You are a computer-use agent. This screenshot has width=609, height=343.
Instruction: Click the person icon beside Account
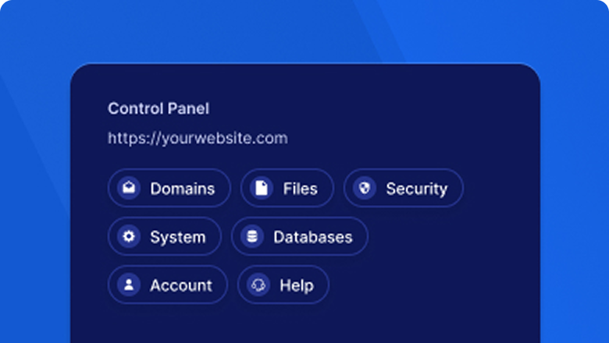[129, 285]
